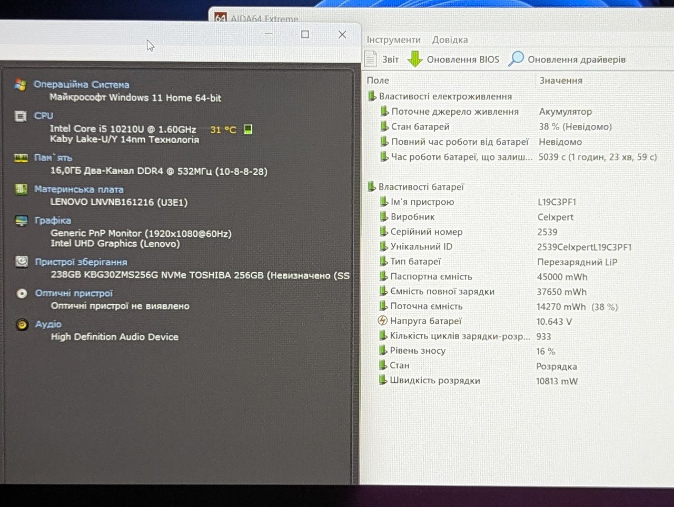Click the Windows logo operating system icon
The width and height of the screenshot is (674, 507).
coord(21,84)
